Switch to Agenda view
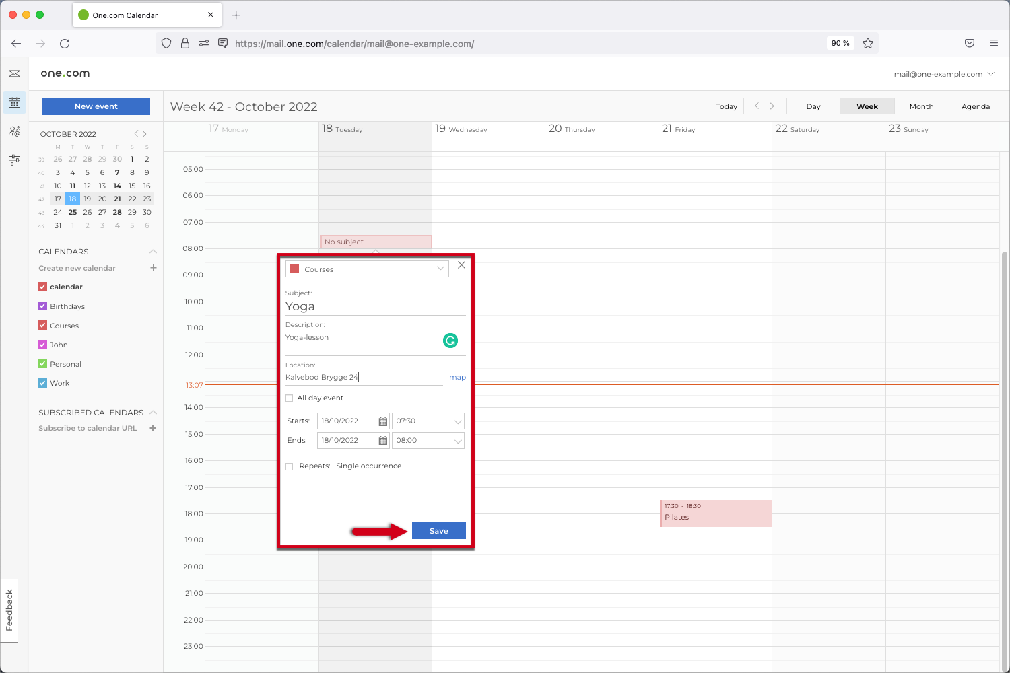 (976, 106)
